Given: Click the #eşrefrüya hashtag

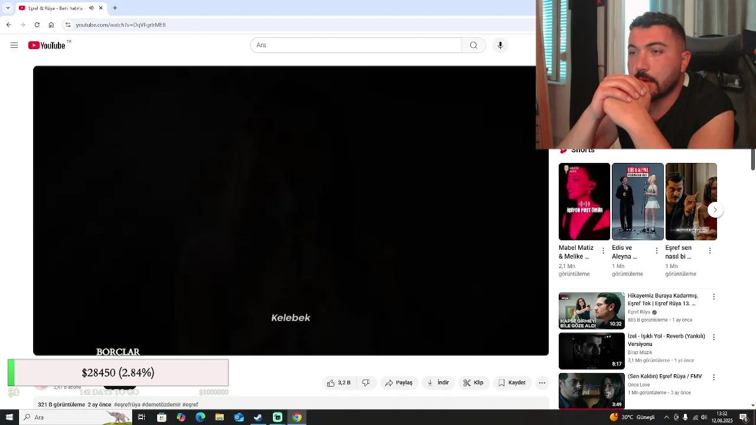Looking at the screenshot, I should 127,404.
